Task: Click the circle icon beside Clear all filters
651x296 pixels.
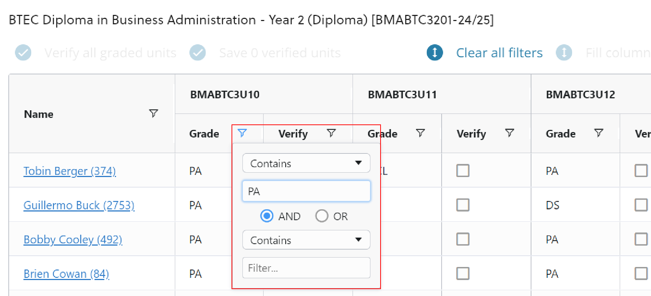Action: point(435,53)
